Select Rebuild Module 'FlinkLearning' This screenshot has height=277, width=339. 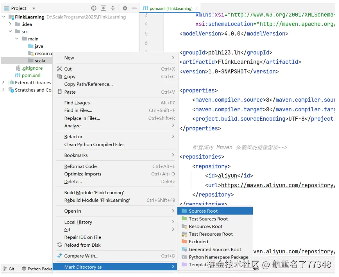tap(115, 200)
